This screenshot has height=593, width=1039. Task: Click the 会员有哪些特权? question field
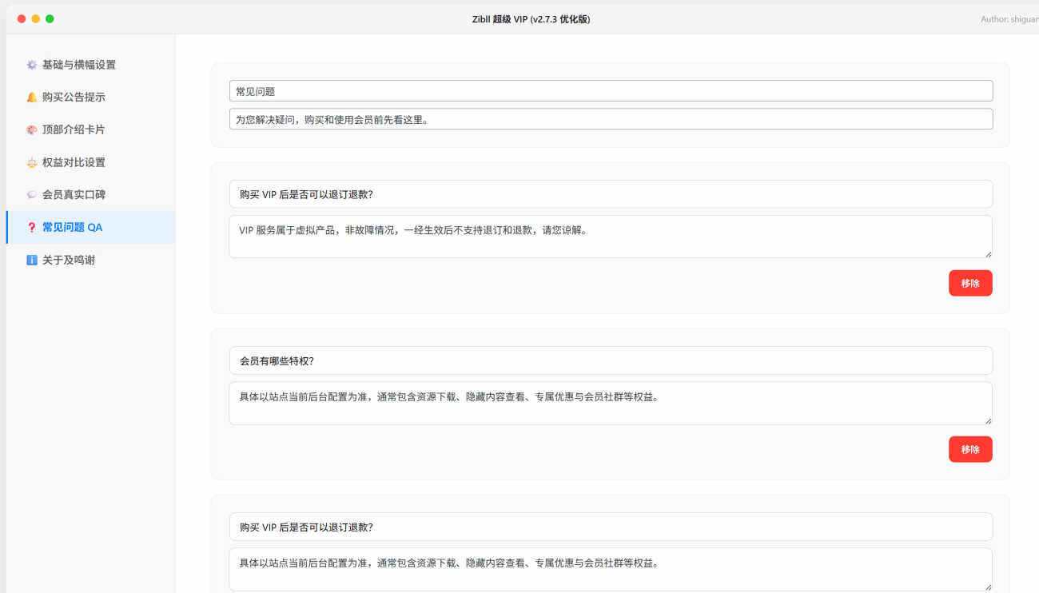click(x=611, y=360)
